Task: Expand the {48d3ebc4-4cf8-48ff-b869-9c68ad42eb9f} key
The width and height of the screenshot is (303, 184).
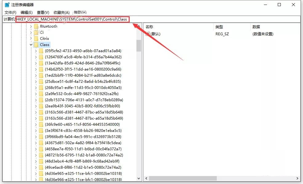Action: (36, 161)
